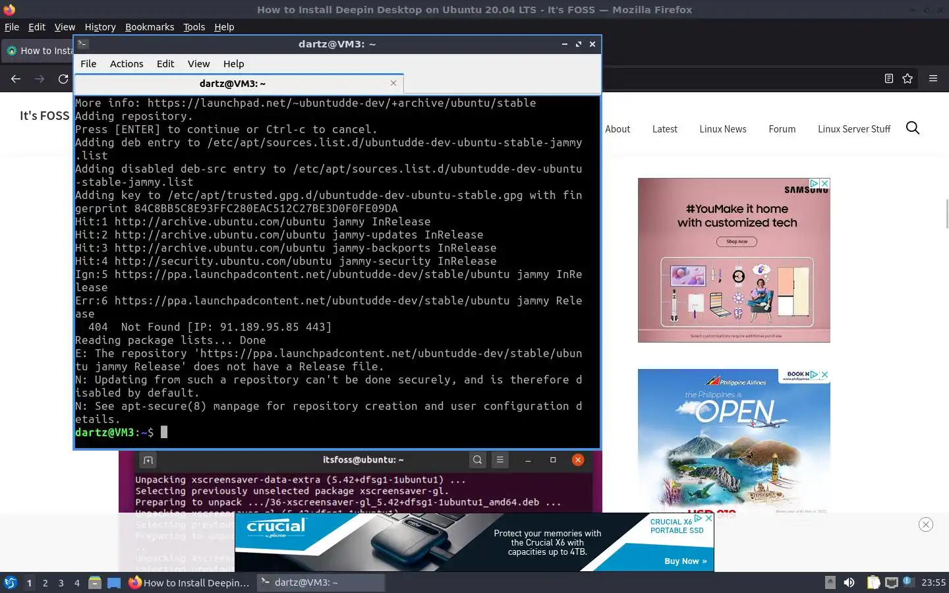Open Firefox Tools menu

[x=194, y=27]
